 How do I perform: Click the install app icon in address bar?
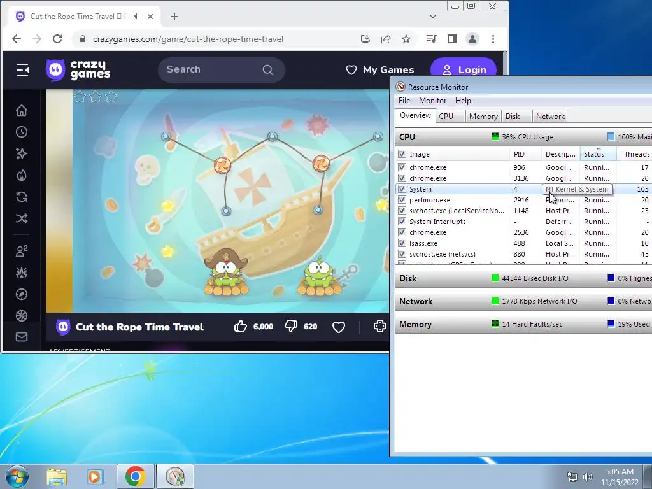click(x=365, y=39)
